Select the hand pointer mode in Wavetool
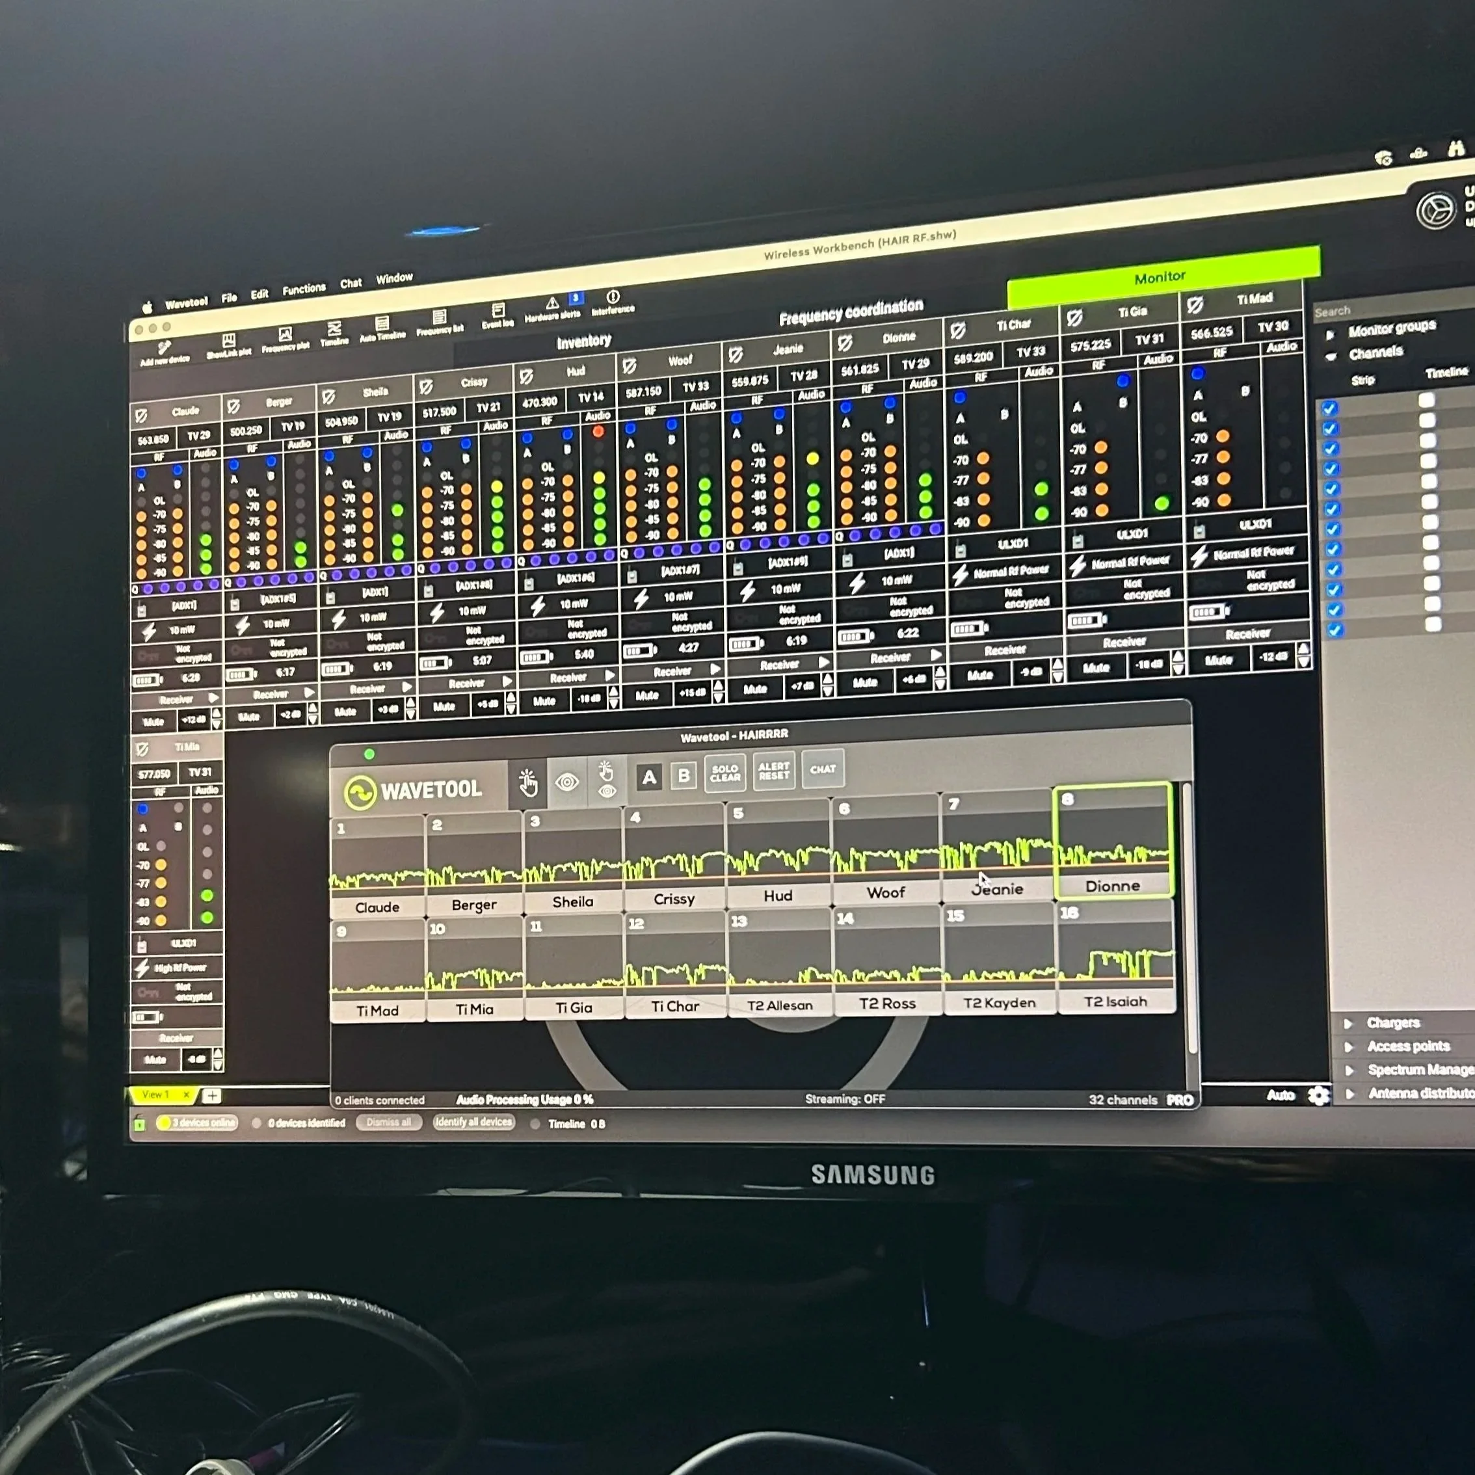This screenshot has height=1475, width=1475. pyautogui.click(x=527, y=783)
